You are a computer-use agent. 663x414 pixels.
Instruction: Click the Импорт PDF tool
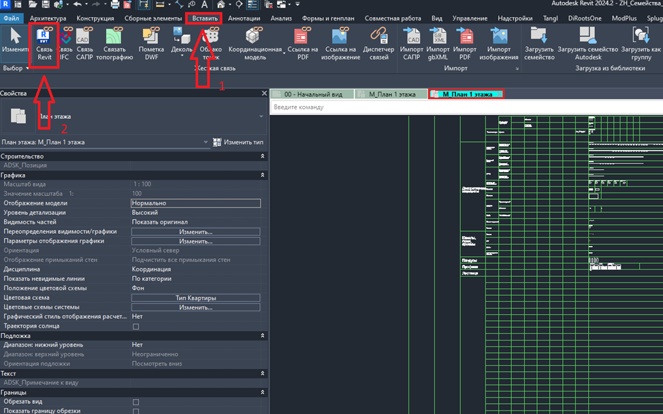(465, 44)
